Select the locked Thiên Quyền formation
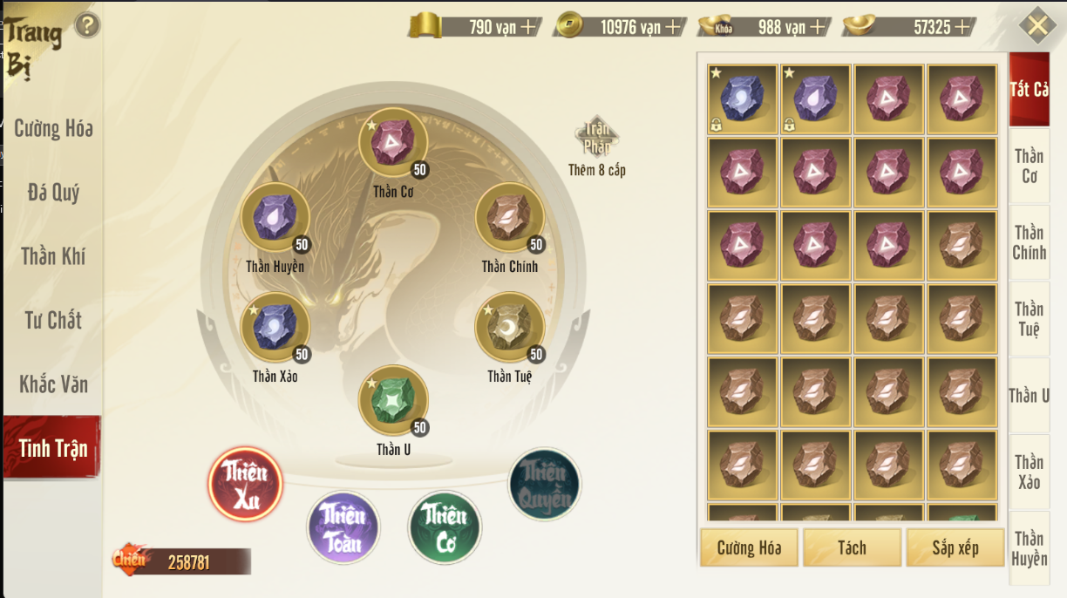1067x598 pixels. [x=545, y=486]
